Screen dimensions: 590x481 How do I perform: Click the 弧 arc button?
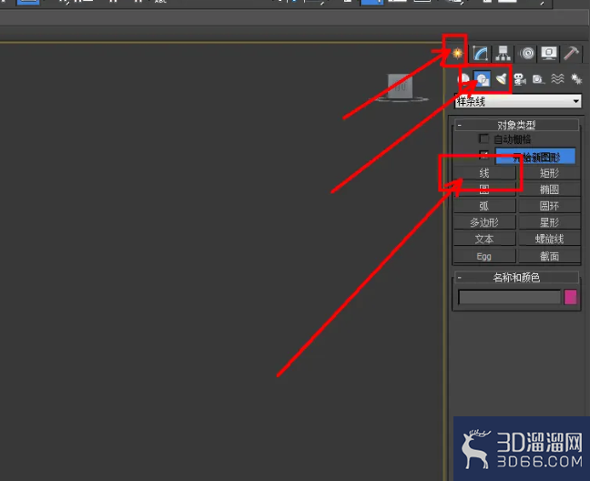click(x=484, y=206)
